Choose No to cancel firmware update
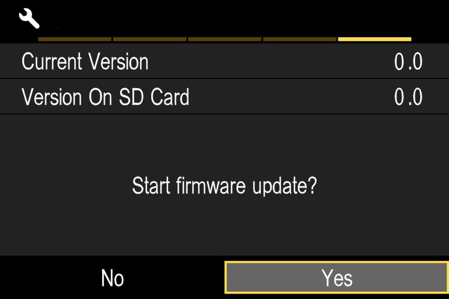449x299 pixels. click(x=112, y=278)
